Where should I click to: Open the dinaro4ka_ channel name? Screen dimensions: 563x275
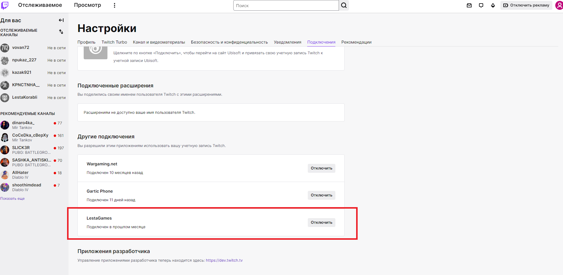pos(23,123)
